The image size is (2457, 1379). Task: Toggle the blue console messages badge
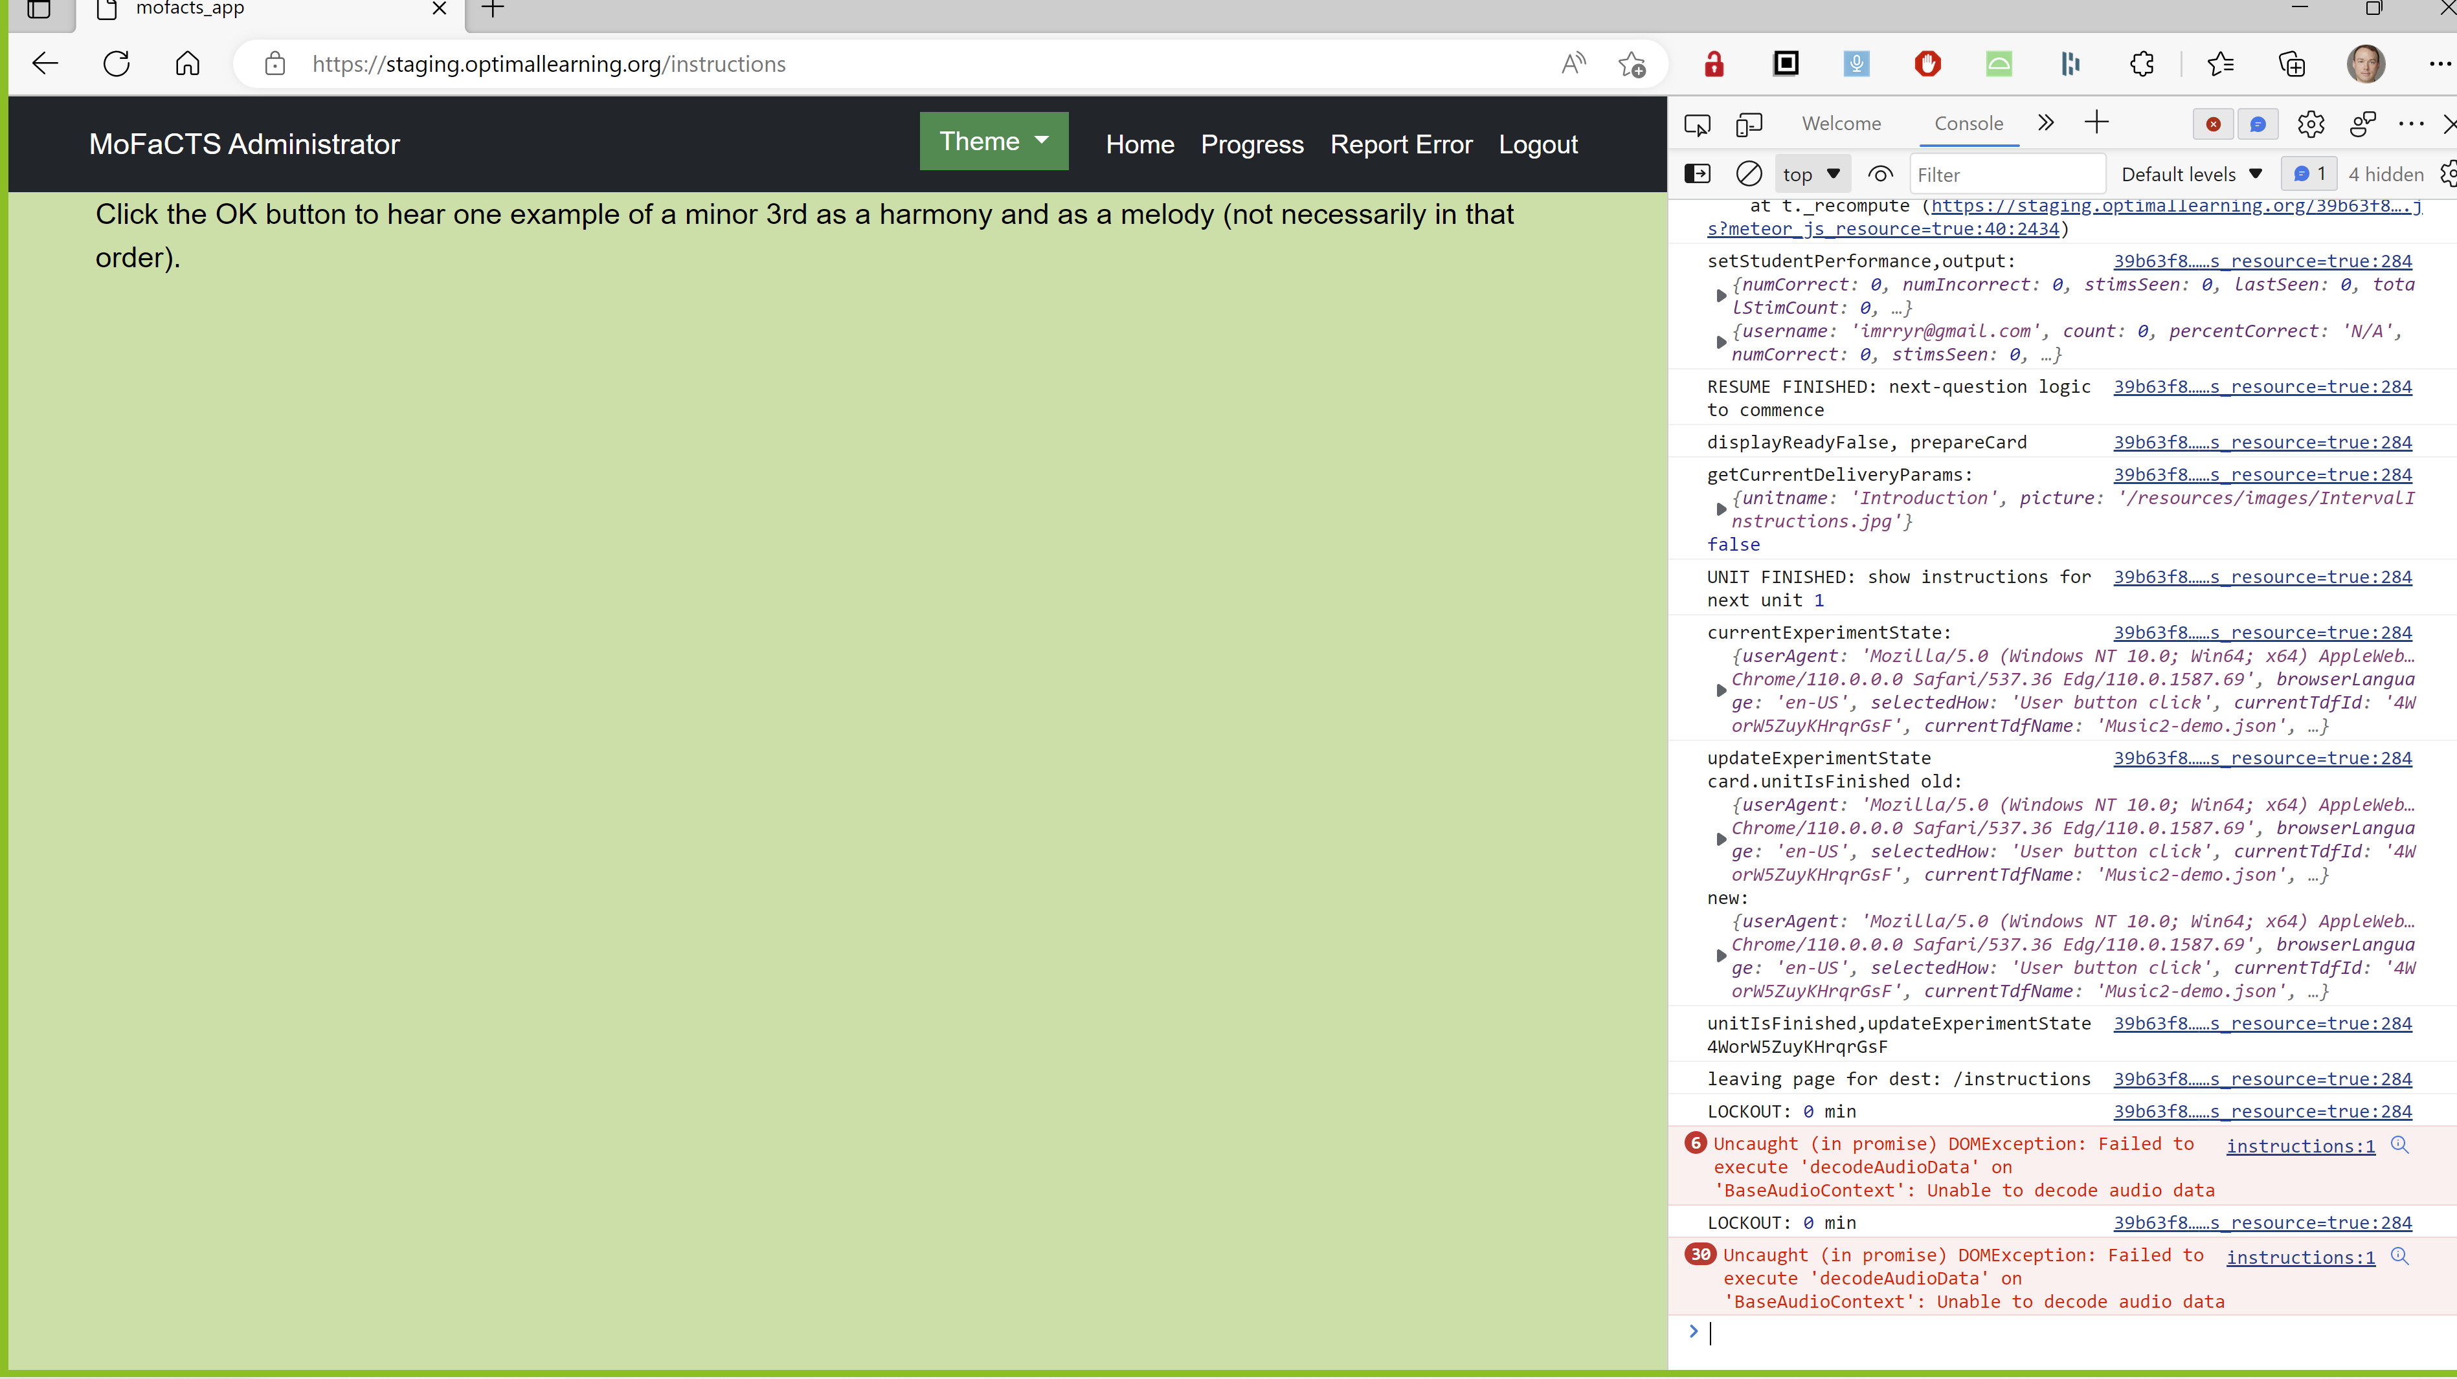(x=2309, y=173)
